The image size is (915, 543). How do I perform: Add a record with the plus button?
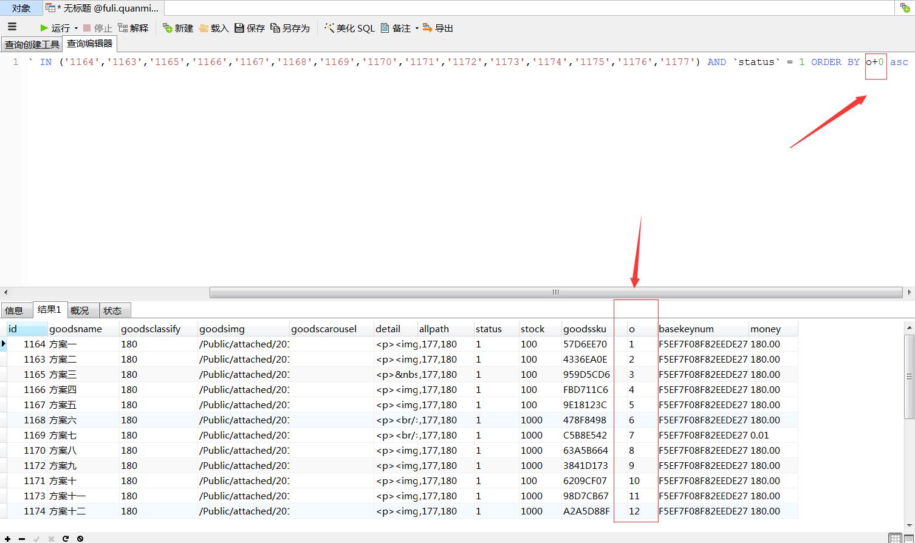pyautogui.click(x=7, y=538)
